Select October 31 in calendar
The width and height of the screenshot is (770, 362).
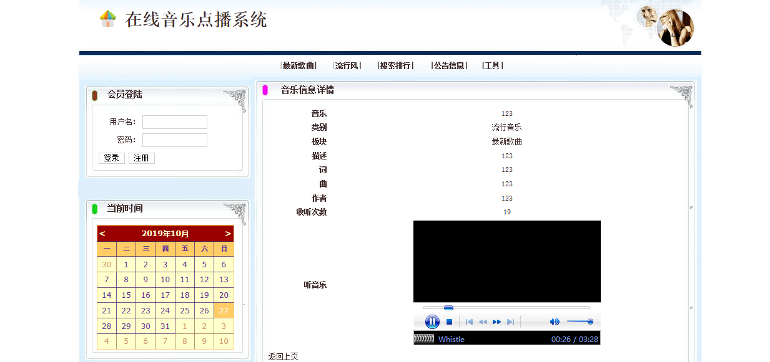click(x=165, y=326)
